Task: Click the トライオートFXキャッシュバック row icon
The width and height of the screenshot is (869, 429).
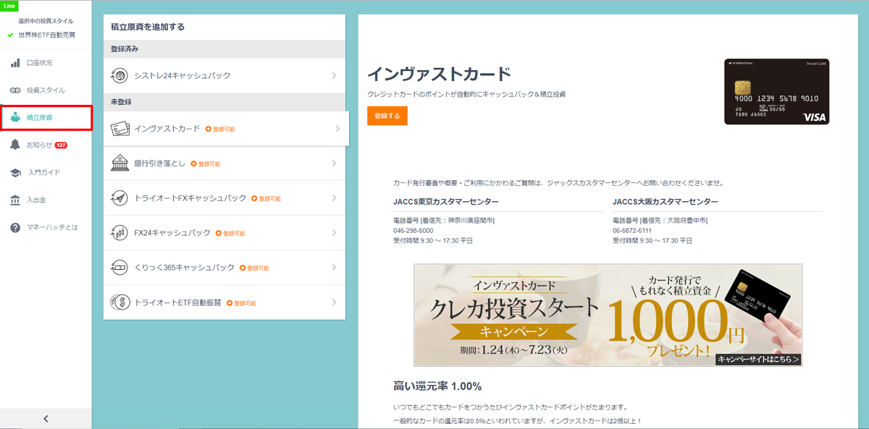Action: click(119, 198)
